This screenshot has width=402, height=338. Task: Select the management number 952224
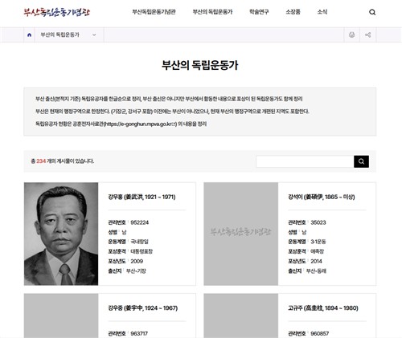(x=140, y=222)
